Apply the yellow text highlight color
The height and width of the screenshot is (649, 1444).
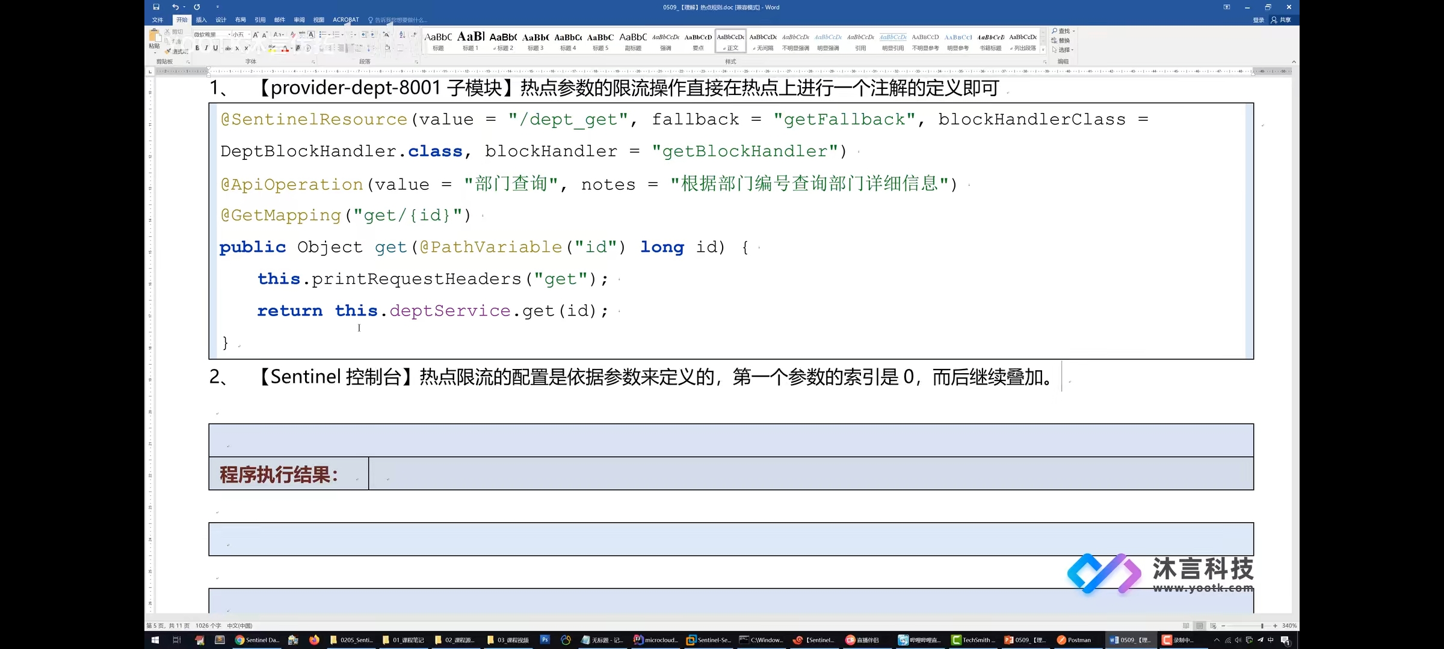pyautogui.click(x=272, y=48)
